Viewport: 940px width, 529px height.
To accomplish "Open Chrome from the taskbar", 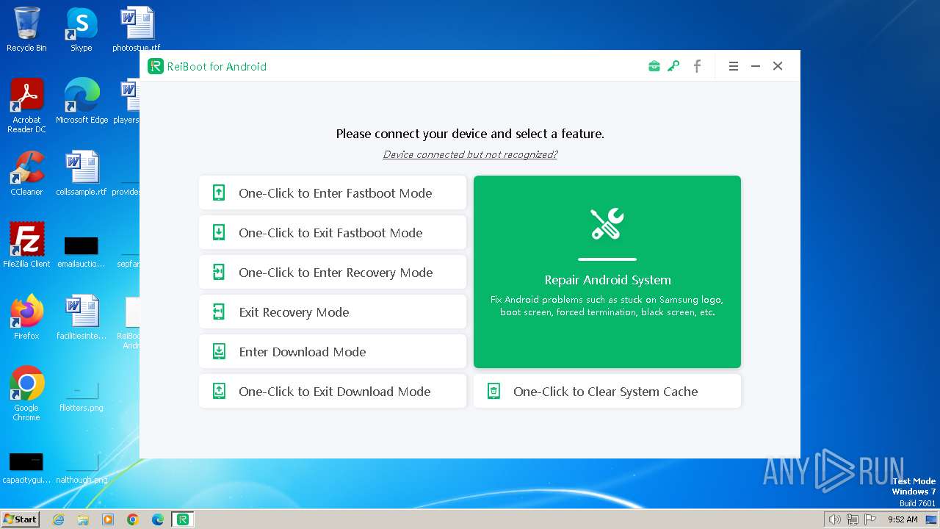I will click(133, 519).
